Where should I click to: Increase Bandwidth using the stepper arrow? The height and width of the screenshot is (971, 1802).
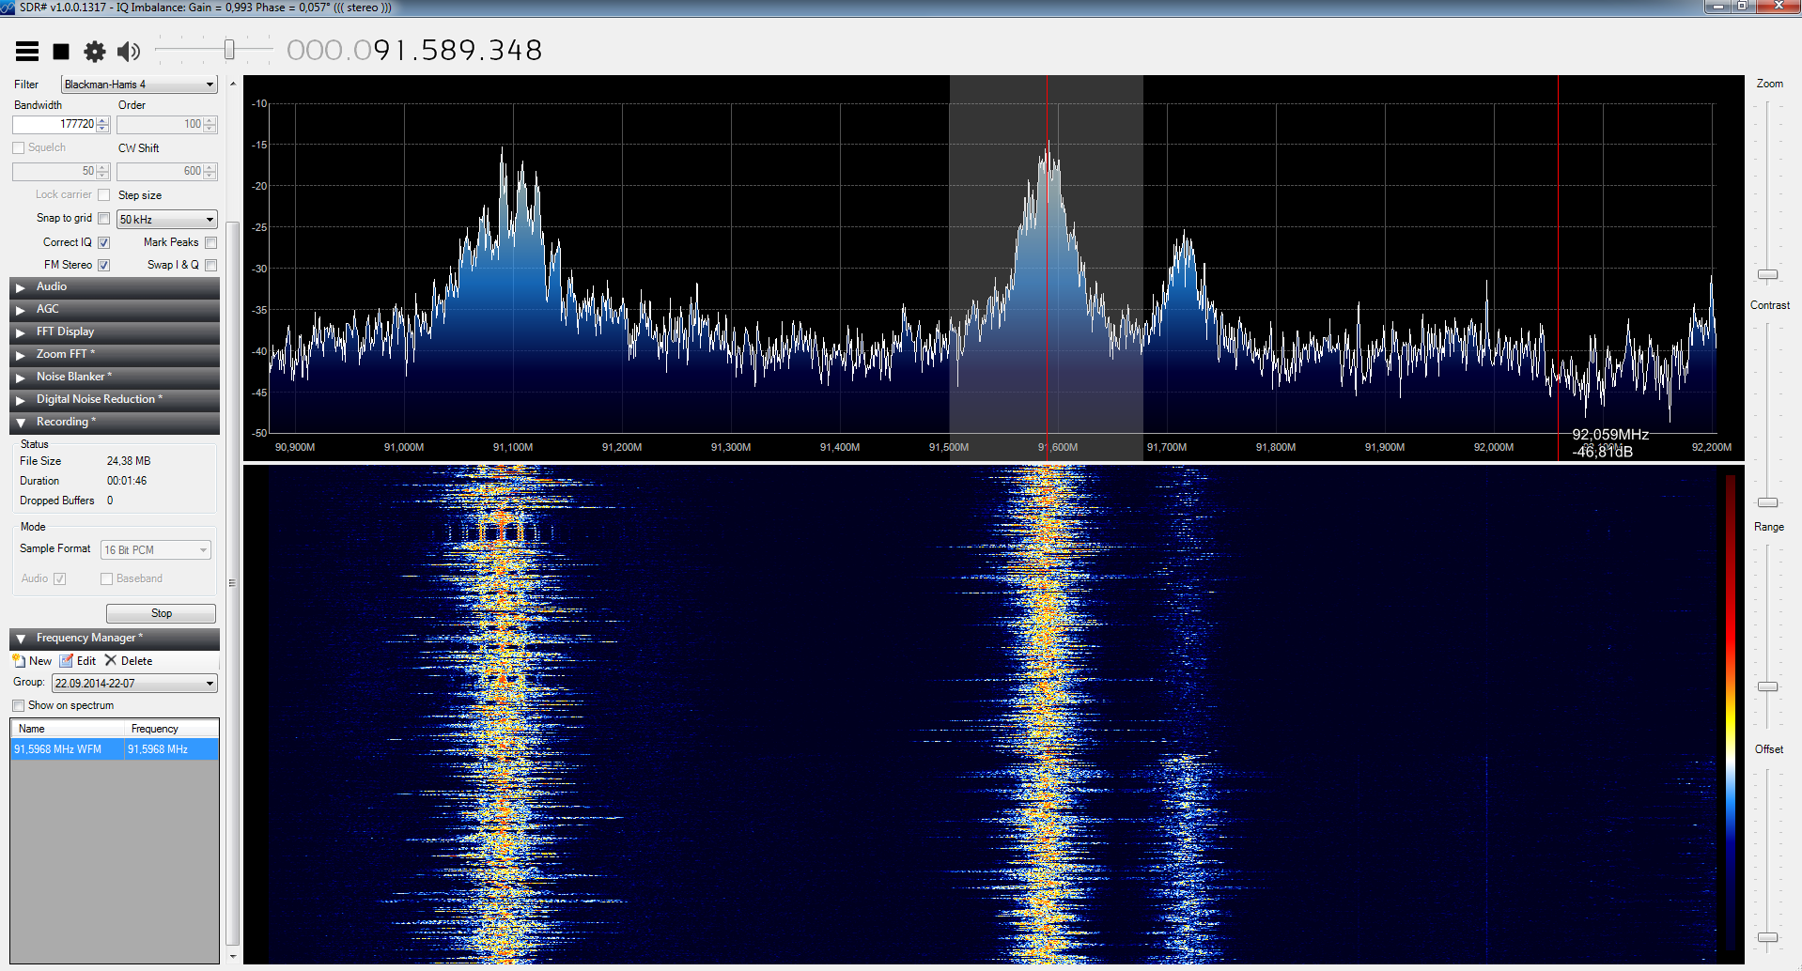(x=103, y=120)
